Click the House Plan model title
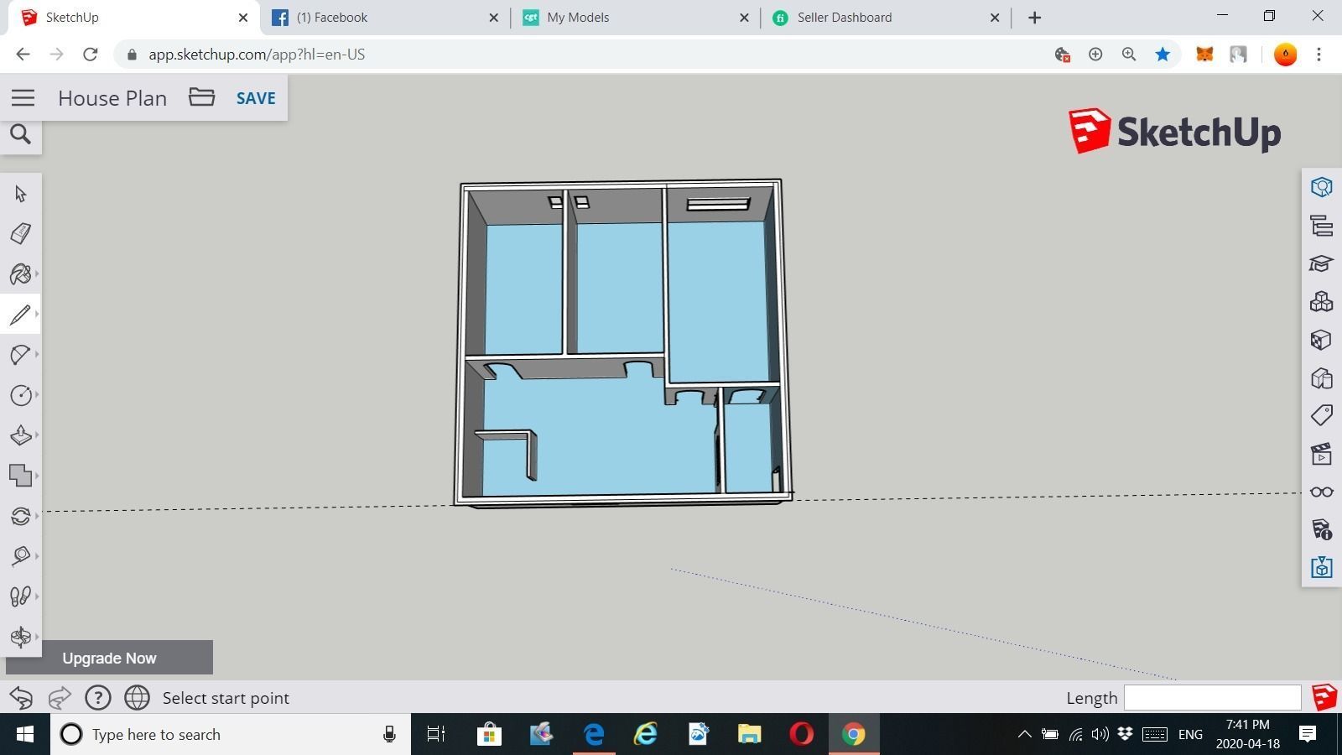This screenshot has width=1342, height=755. (112, 98)
